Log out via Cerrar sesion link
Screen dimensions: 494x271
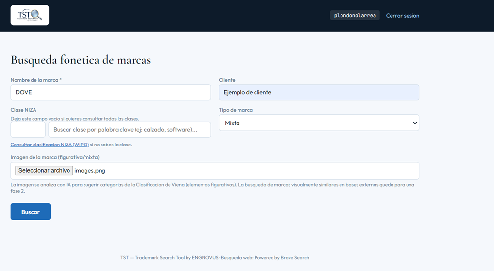[x=403, y=16]
